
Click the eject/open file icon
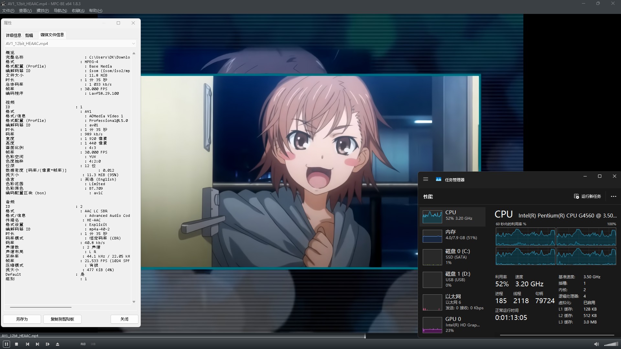point(58,344)
